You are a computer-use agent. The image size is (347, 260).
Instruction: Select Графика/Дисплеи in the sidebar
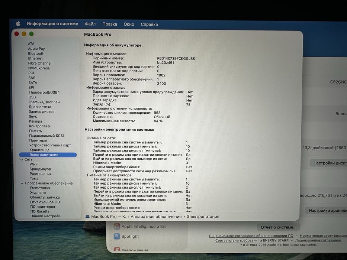[44, 102]
